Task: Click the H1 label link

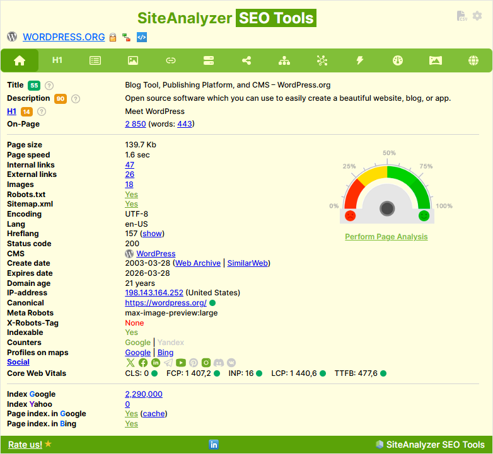Action: [x=11, y=111]
